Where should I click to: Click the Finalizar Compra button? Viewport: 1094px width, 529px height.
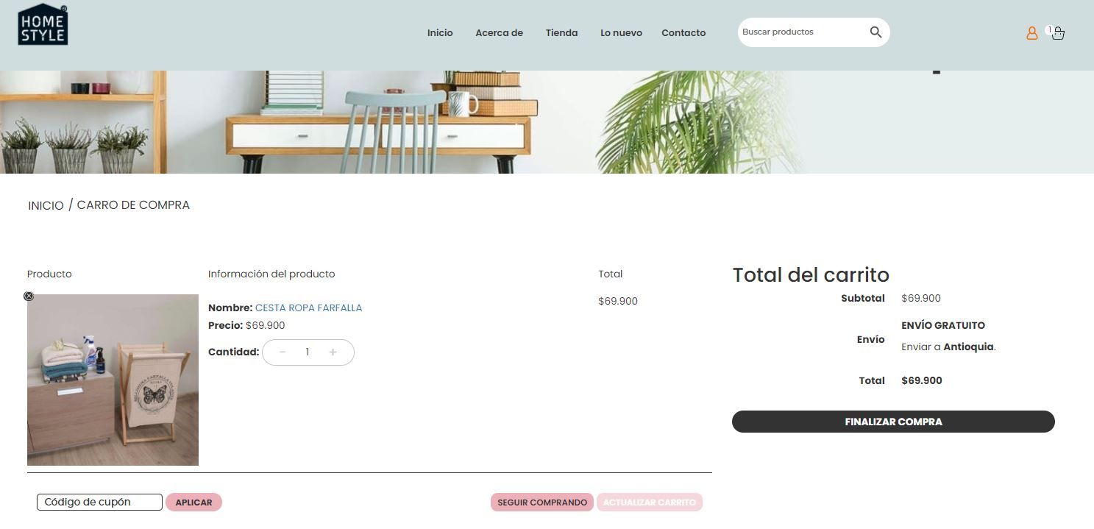(x=893, y=422)
